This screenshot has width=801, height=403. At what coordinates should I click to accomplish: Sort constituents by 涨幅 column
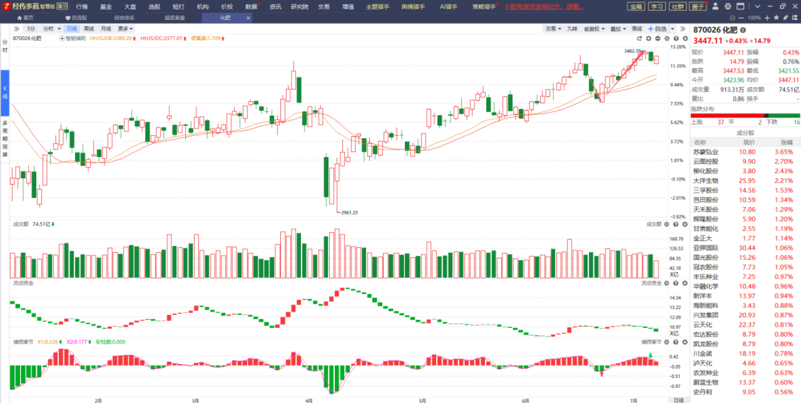787,142
